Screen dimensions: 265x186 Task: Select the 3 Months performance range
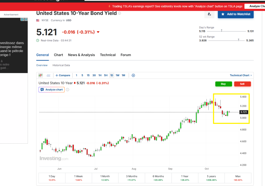point(132,178)
